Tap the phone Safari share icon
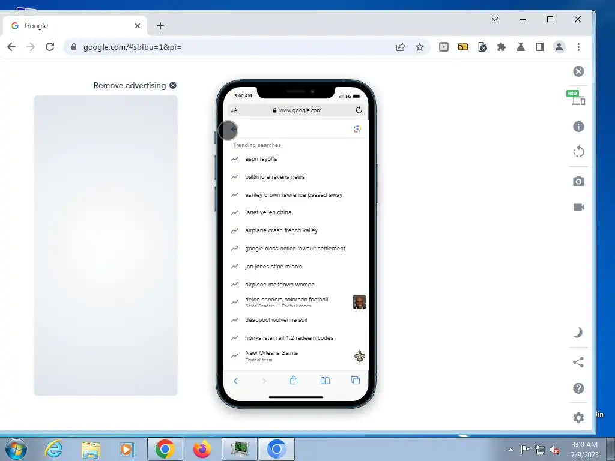615x461 pixels. tap(294, 380)
